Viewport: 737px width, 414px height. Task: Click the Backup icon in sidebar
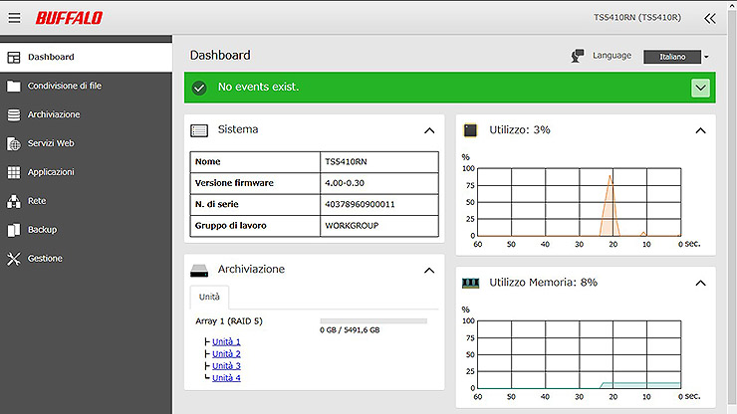[x=13, y=230]
